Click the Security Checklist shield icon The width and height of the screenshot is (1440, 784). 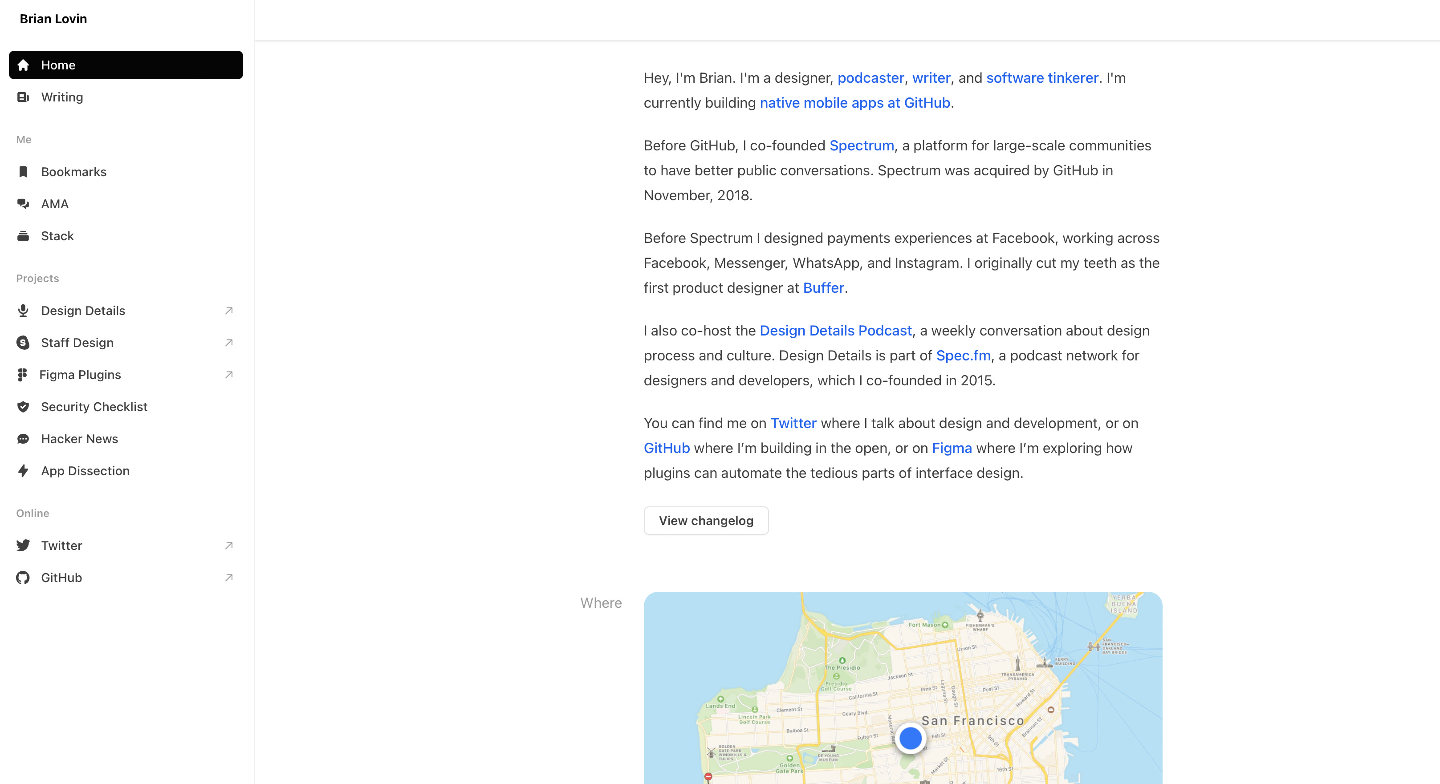click(23, 407)
